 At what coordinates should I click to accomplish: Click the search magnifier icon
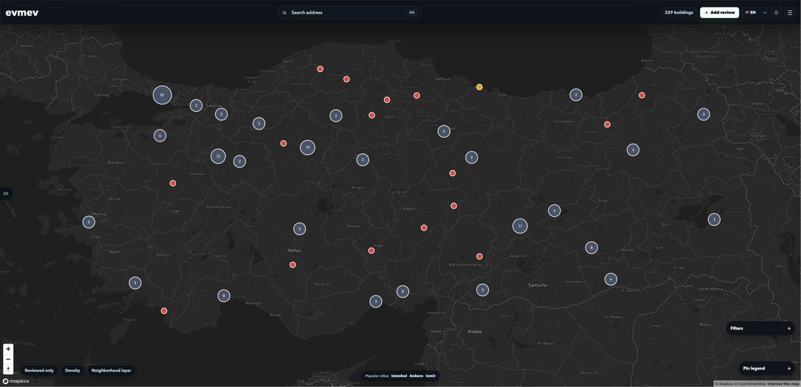[283, 11]
